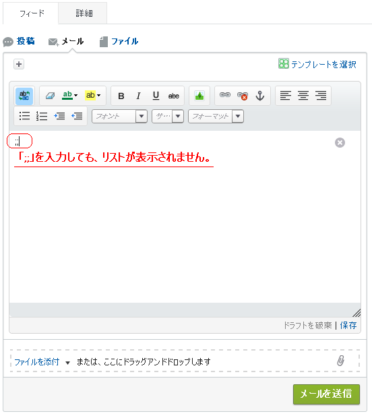Image resolution: width=372 pixels, height=420 pixels.
Task: Switch to the 詳細 tab
Action: [84, 13]
